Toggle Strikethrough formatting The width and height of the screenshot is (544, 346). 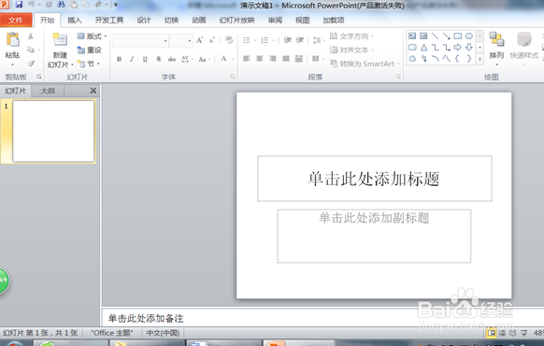172,59
